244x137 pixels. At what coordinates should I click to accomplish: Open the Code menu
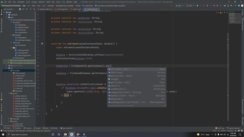tap(28, 2)
